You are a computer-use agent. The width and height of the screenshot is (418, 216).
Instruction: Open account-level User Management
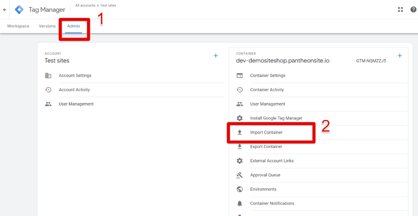[x=76, y=104]
